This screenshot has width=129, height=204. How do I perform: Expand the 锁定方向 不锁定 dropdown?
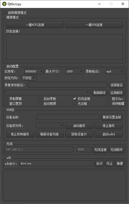(x=29, y=78)
